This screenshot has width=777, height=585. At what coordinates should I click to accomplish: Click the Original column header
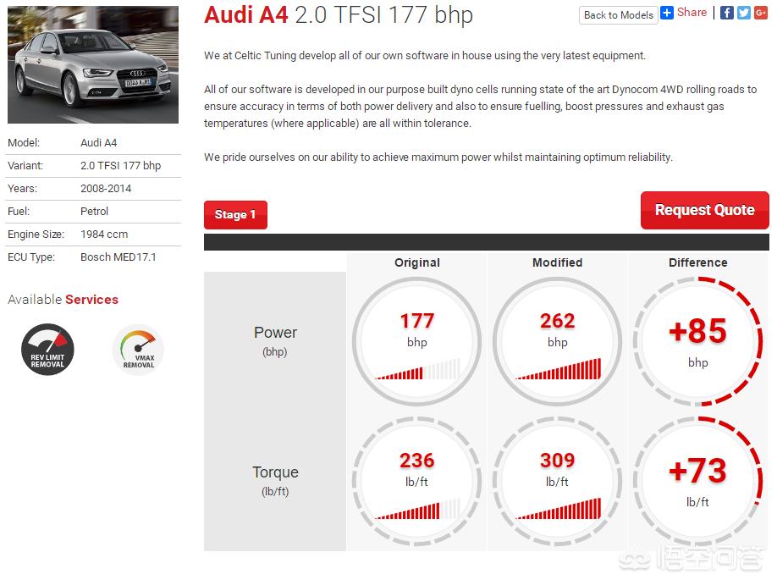pyautogui.click(x=417, y=262)
